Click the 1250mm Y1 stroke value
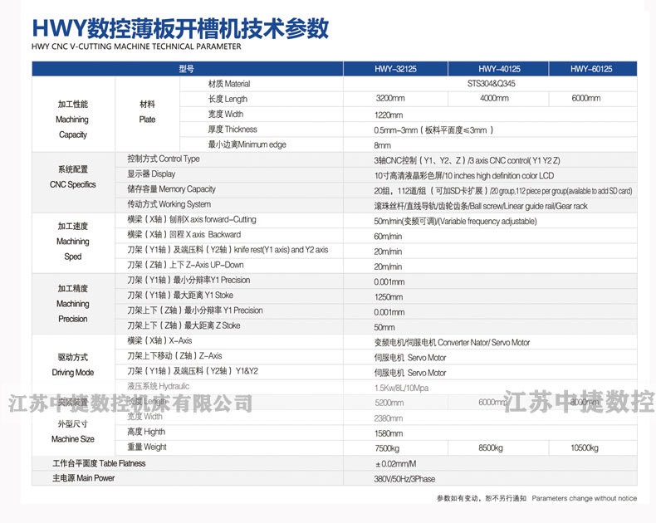This screenshot has height=523, width=656. (389, 297)
